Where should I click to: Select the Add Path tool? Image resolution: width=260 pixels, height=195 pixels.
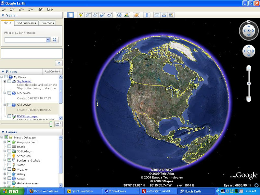[95, 15]
